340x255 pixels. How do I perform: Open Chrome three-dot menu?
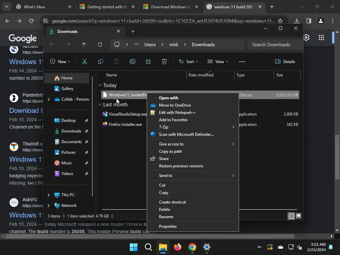pyautogui.click(x=333, y=21)
